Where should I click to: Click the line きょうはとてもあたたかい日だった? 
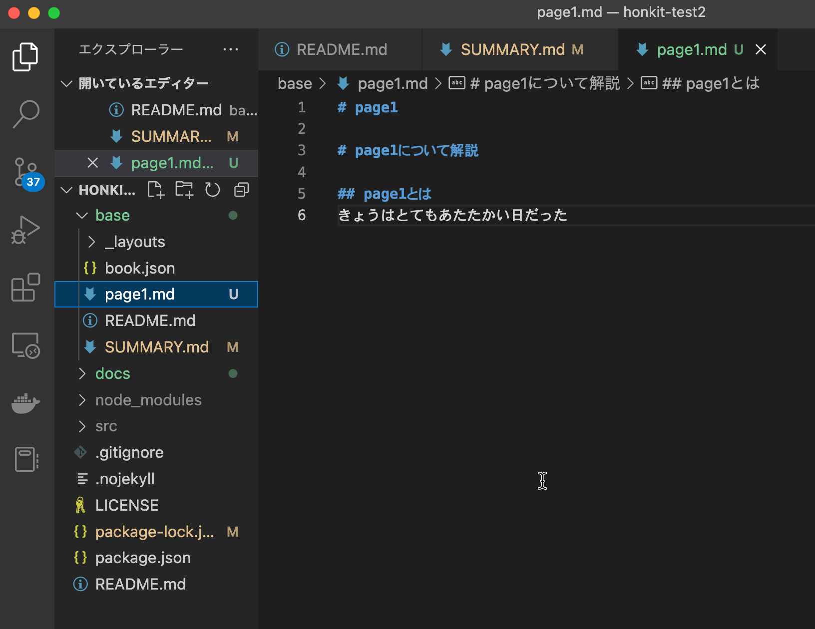pyautogui.click(x=453, y=215)
